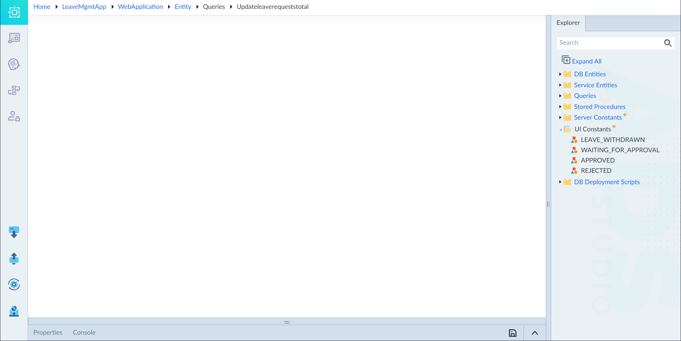Expand the Queries folder arrow

coord(560,96)
